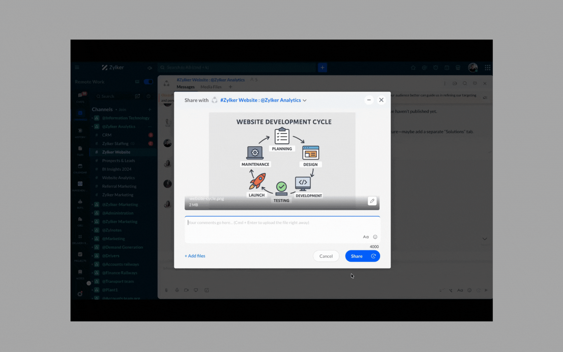This screenshot has height=352, width=563.
Task: Click the attachment paperclip icon in message bar
Action: tap(166, 290)
